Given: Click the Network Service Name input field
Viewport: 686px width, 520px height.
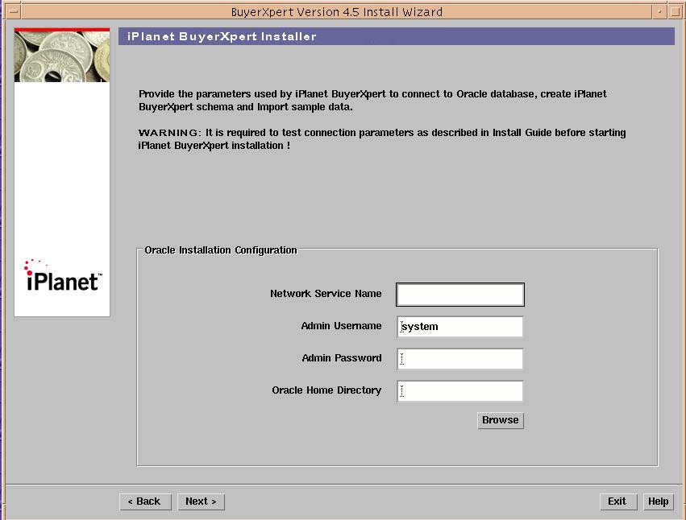Looking at the screenshot, I should (459, 294).
